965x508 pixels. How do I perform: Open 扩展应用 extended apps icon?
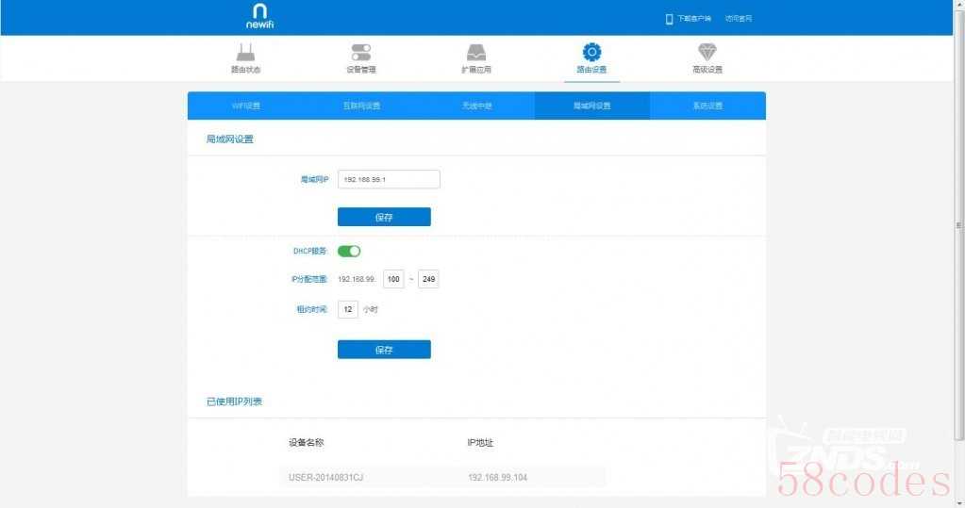point(476,53)
